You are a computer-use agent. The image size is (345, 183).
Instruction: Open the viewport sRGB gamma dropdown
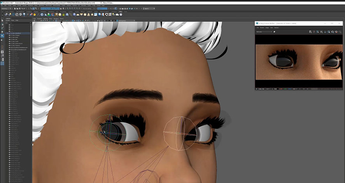pos(126,21)
